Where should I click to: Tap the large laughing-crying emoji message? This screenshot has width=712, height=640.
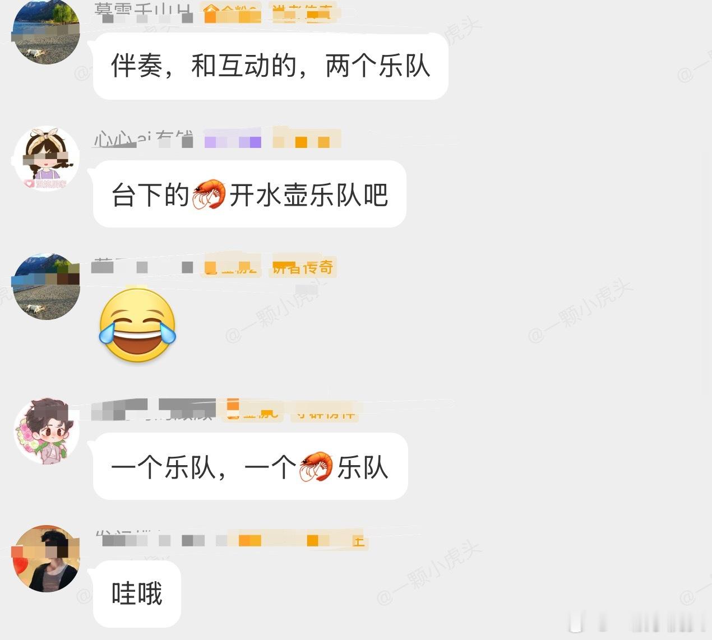click(x=137, y=324)
